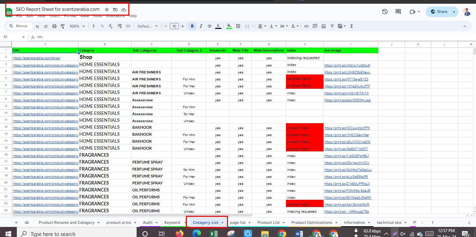Screen dimensions: 476x237
Task: Click the Undo icon
Action: pyautogui.click(x=37, y=26)
